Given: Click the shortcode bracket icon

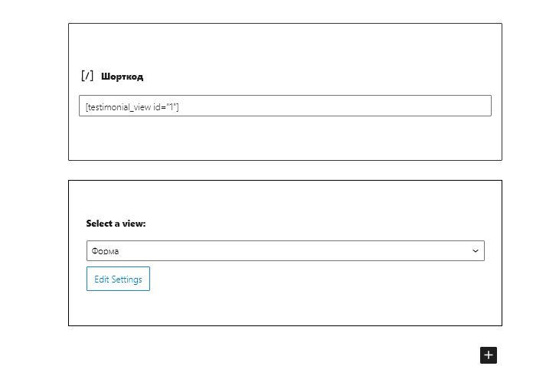Looking at the screenshot, I should pos(87,76).
